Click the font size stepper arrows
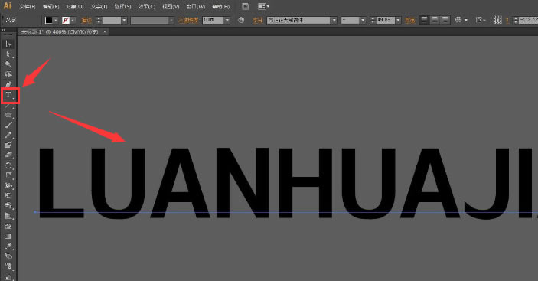Viewport: 538px width, 281px height. pos(373,20)
